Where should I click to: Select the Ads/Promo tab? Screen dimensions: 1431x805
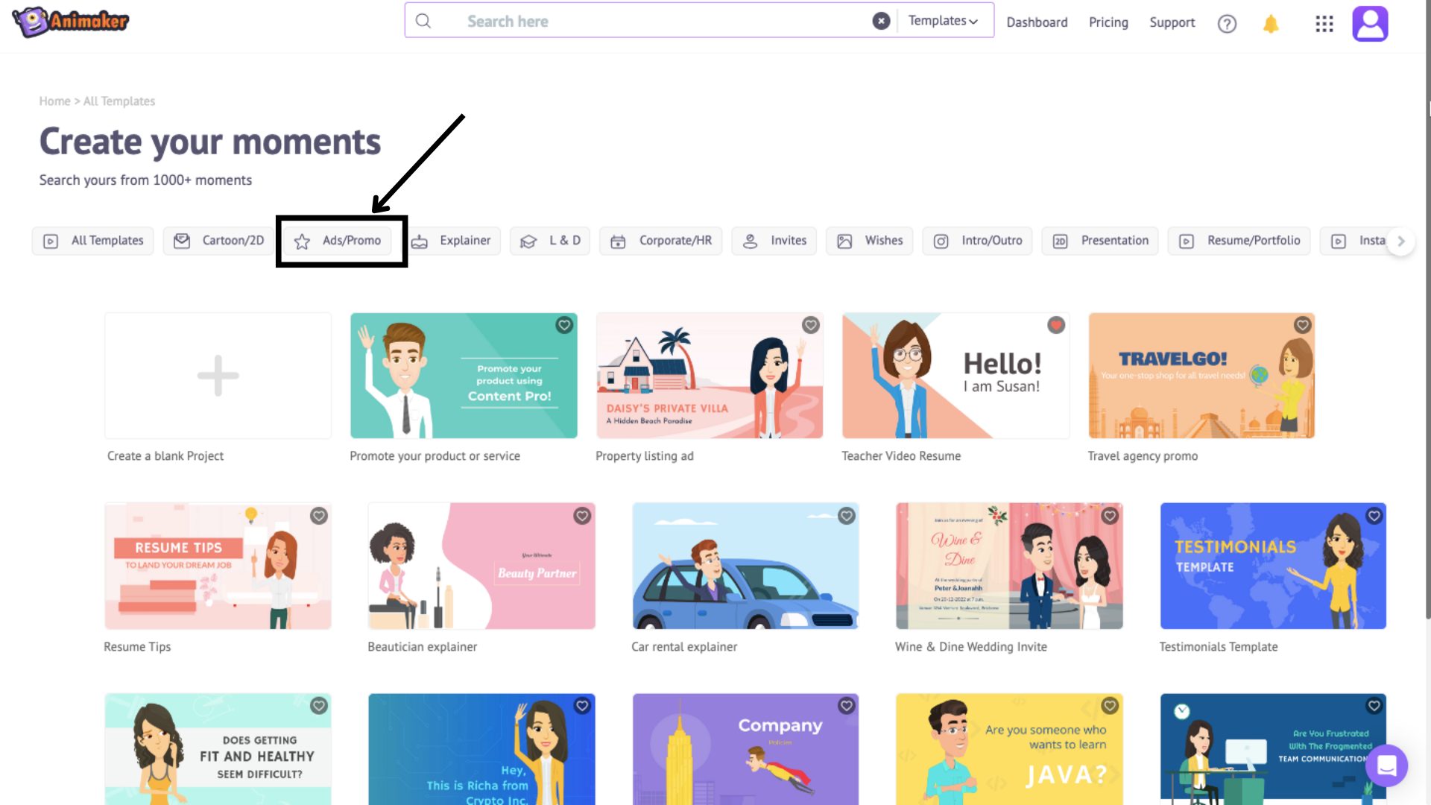[340, 240]
